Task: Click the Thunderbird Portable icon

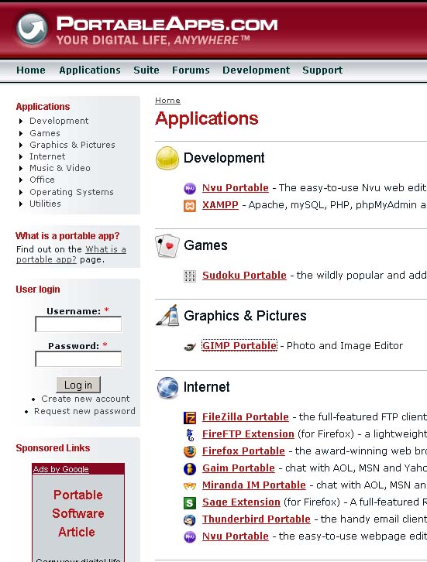Action: point(190,519)
